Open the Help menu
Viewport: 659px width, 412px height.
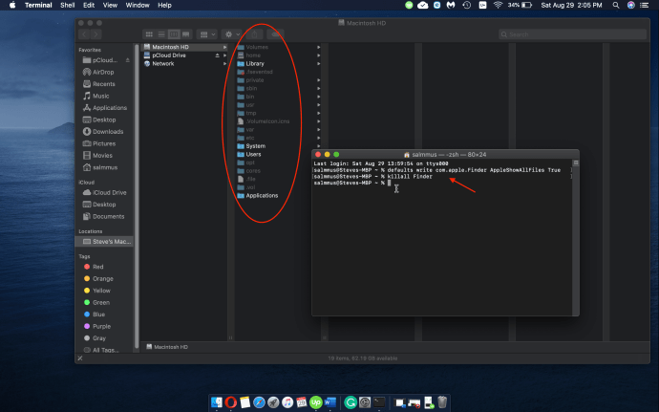coord(164,5)
